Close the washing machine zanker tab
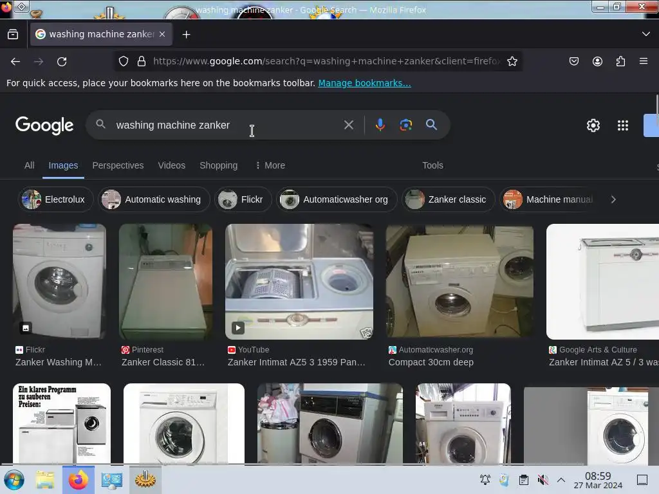Screen dimensions: 659x494 pyautogui.click(x=162, y=34)
